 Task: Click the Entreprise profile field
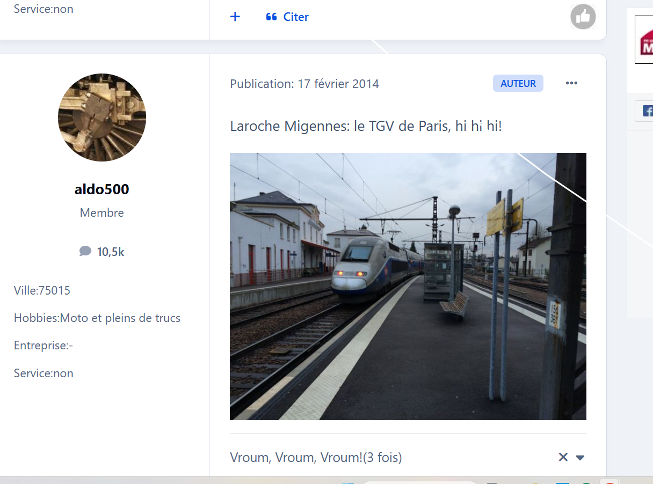[43, 346]
